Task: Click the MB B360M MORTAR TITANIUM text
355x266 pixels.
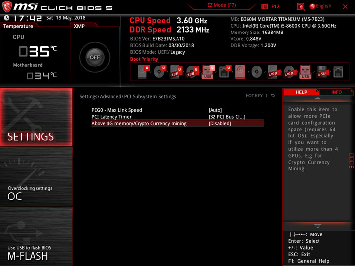Action: tap(278, 19)
